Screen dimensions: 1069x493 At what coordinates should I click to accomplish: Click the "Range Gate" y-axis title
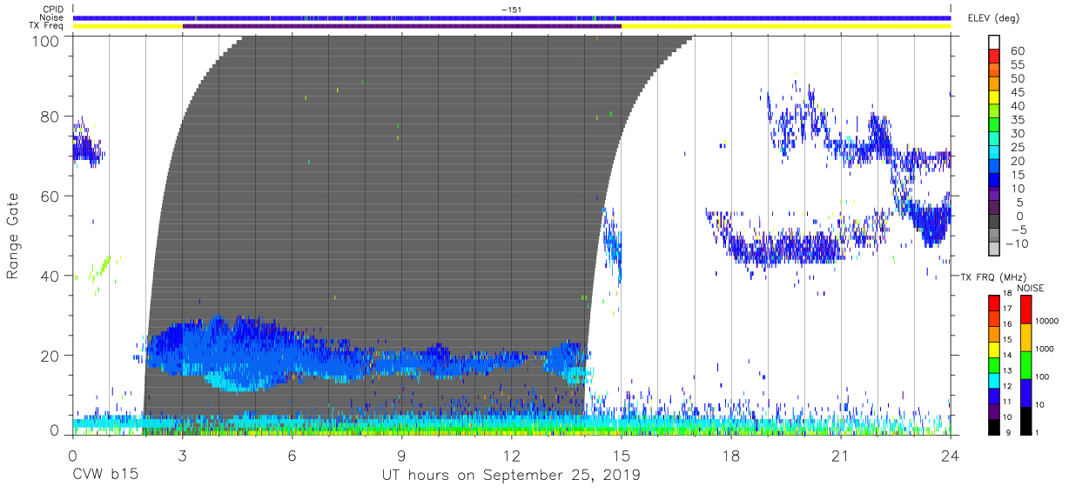coord(13,235)
